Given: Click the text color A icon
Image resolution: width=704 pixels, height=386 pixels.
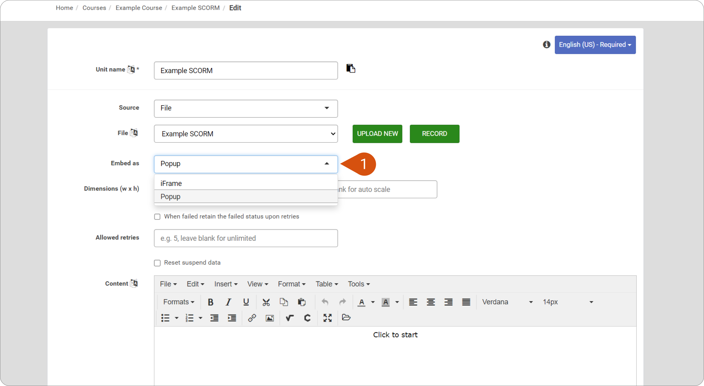Looking at the screenshot, I should [361, 302].
